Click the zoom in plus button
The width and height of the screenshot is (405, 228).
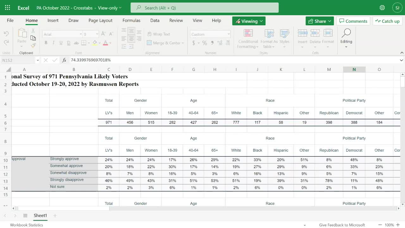pos(398,225)
